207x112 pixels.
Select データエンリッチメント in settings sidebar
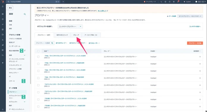(x=17, y=109)
